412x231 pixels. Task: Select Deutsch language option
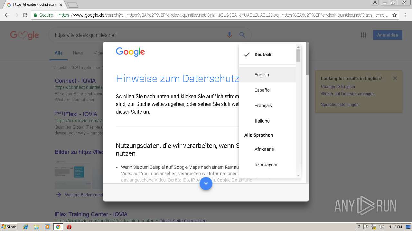267,55
